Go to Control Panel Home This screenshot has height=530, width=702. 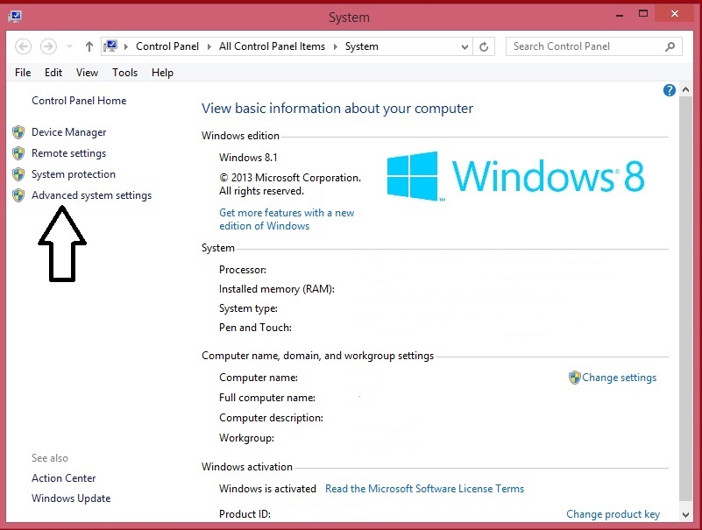[79, 101]
